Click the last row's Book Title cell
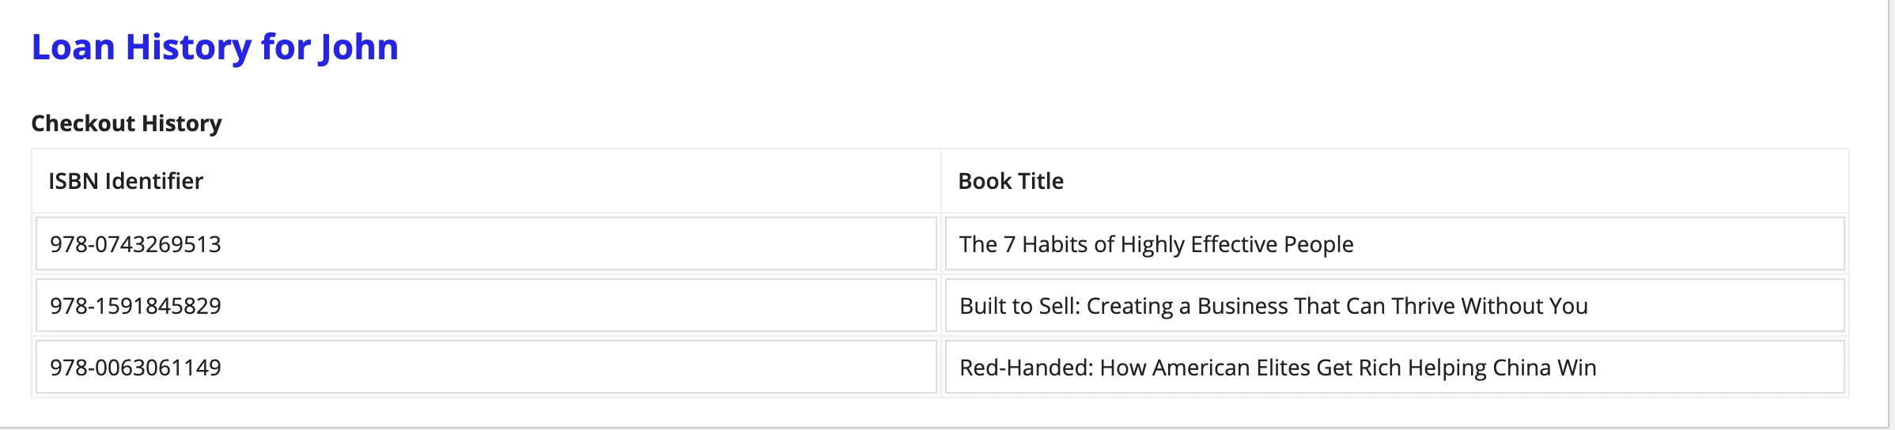1895x430 pixels. pyautogui.click(x=1395, y=367)
